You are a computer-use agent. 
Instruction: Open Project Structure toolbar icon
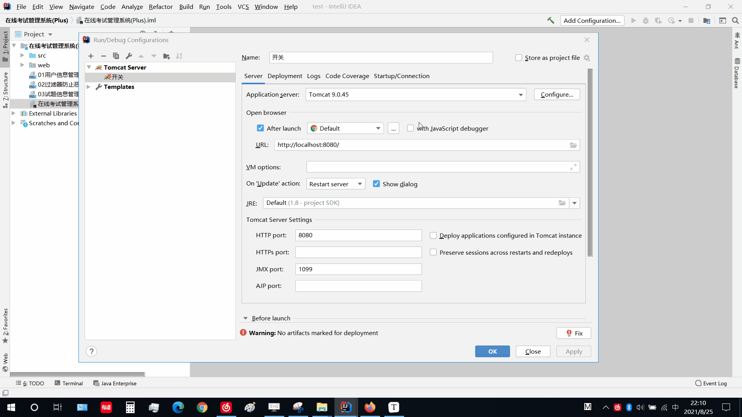tap(707, 20)
